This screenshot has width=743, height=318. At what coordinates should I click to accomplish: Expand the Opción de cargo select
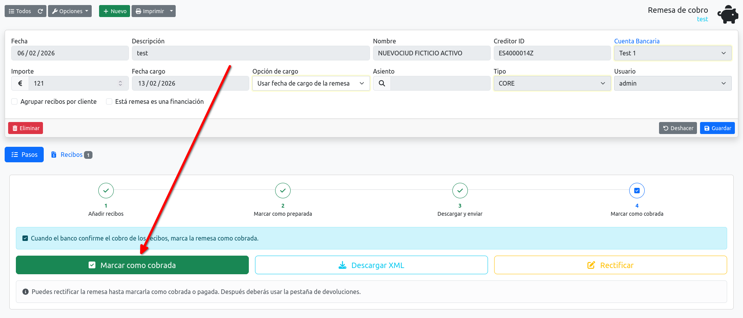click(311, 83)
